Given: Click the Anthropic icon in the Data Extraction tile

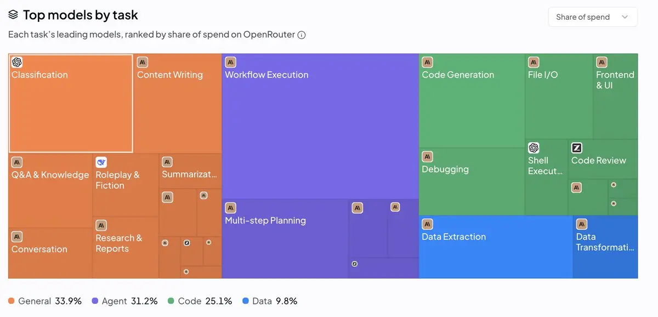Looking at the screenshot, I should (x=427, y=224).
